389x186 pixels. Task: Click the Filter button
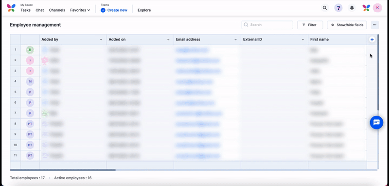pyautogui.click(x=310, y=25)
